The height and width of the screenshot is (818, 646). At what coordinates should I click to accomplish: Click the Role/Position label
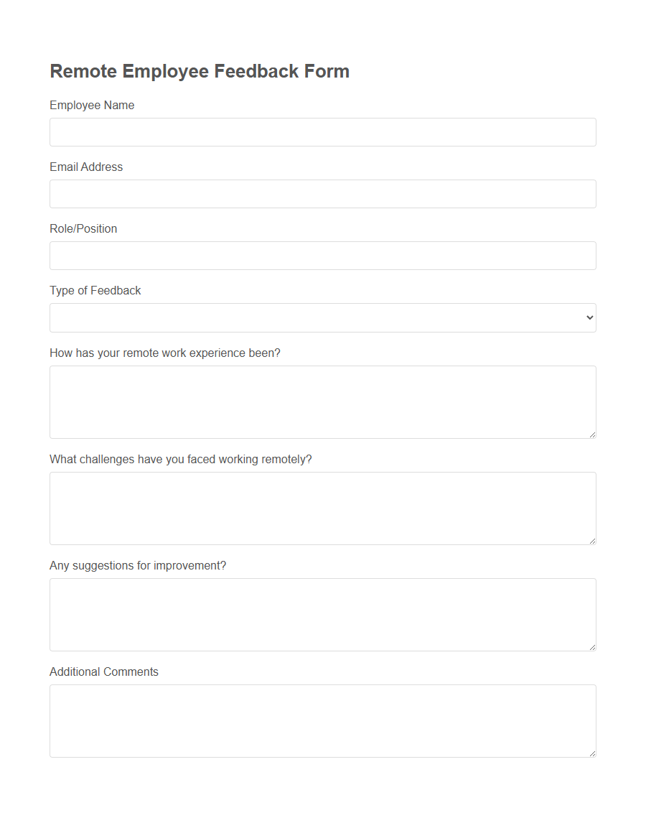pyautogui.click(x=83, y=228)
